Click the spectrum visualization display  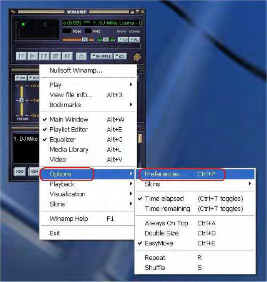[37, 29]
